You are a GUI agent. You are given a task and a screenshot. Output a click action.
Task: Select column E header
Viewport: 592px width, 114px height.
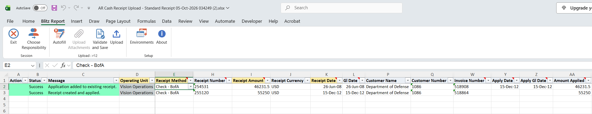pyautogui.click(x=174, y=75)
